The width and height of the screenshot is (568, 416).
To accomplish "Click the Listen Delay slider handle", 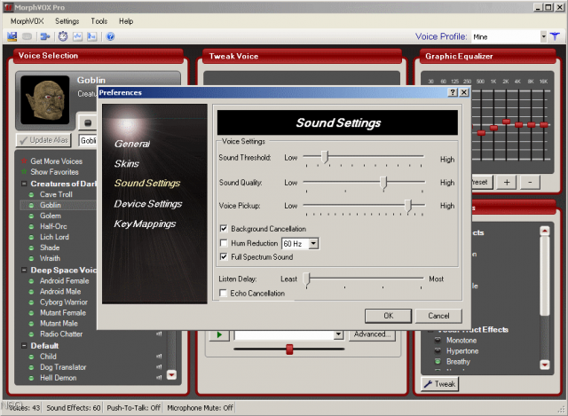I will click(307, 279).
